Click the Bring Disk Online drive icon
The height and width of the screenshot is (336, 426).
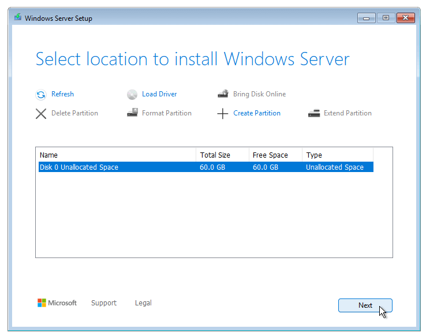point(223,94)
